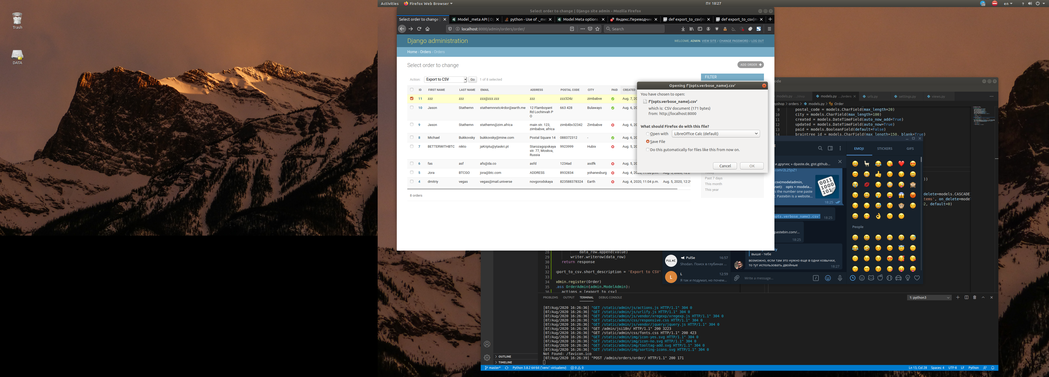Check order 10 Jason row checkbox
Screen dimensions: 1049x377
coord(412,107)
